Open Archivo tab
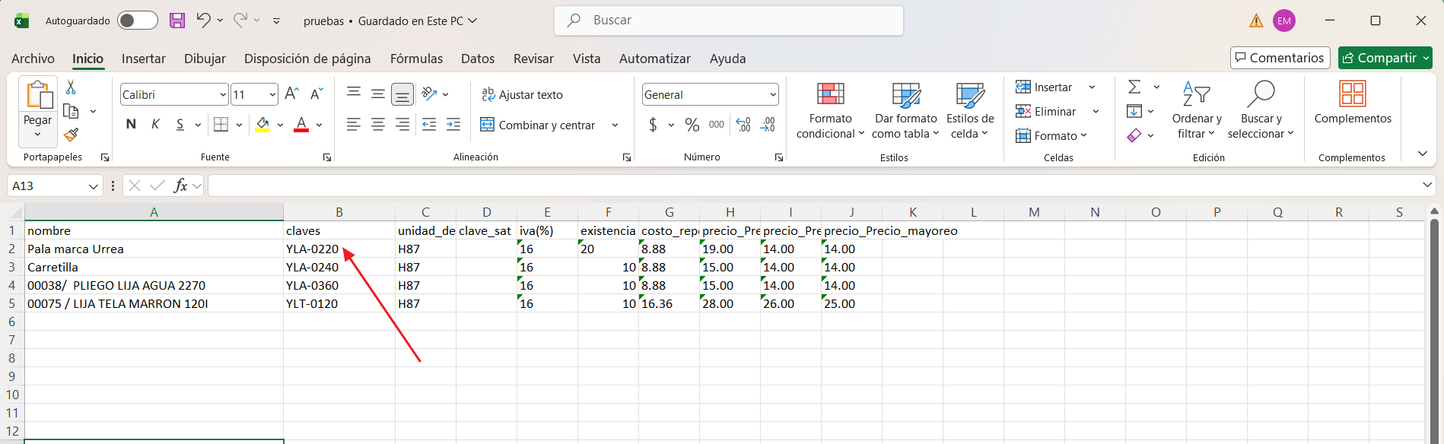Screen dimensions: 1444x444 (x=33, y=59)
